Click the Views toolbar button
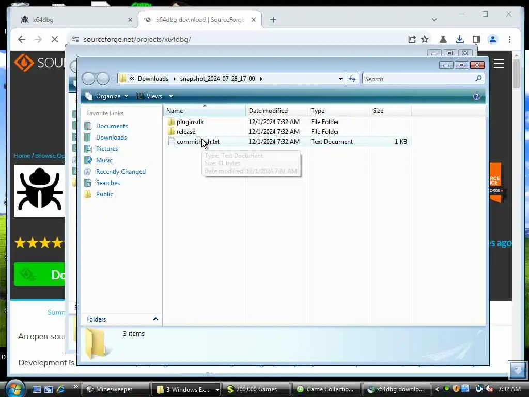Image resolution: width=529 pixels, height=397 pixels. 150,96
